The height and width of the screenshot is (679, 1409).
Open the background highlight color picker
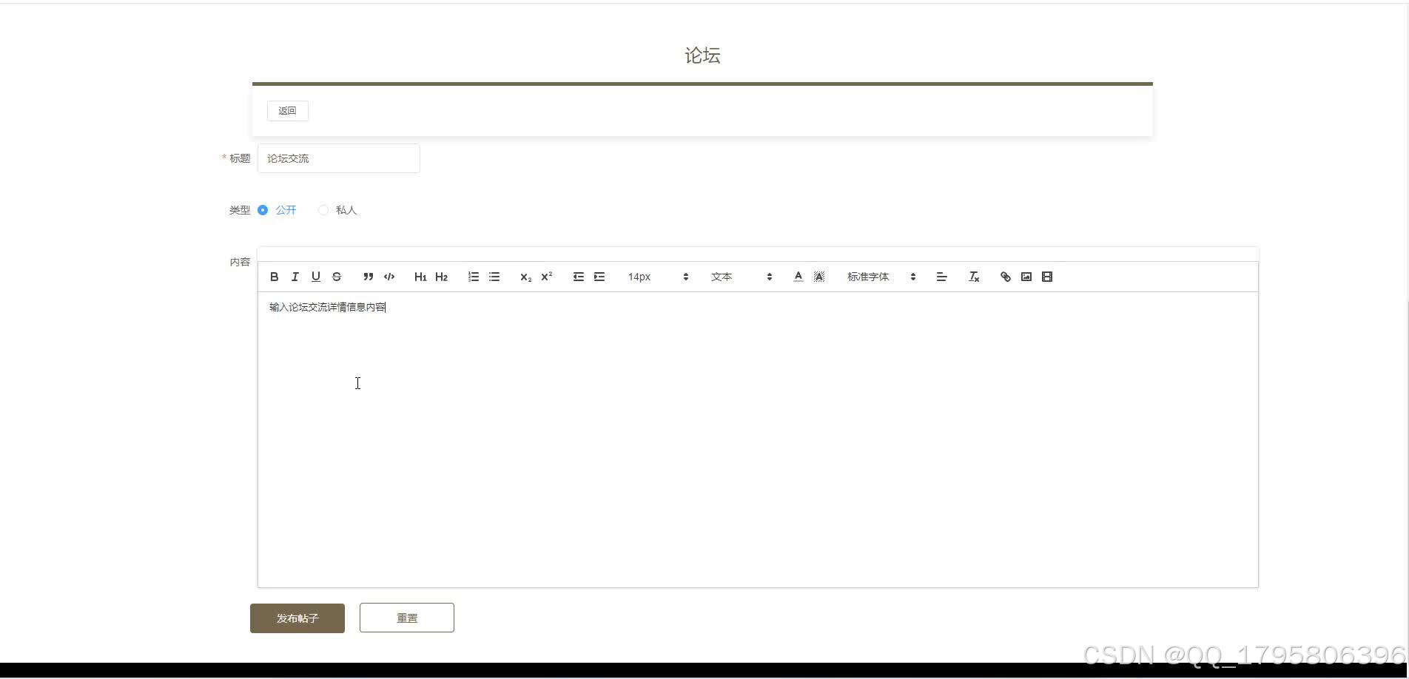click(819, 277)
